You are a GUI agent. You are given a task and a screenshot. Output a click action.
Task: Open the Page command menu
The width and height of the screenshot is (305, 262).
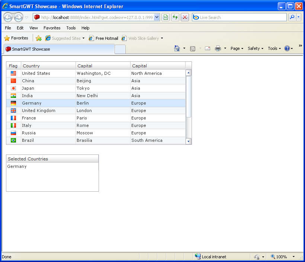coord(237,48)
